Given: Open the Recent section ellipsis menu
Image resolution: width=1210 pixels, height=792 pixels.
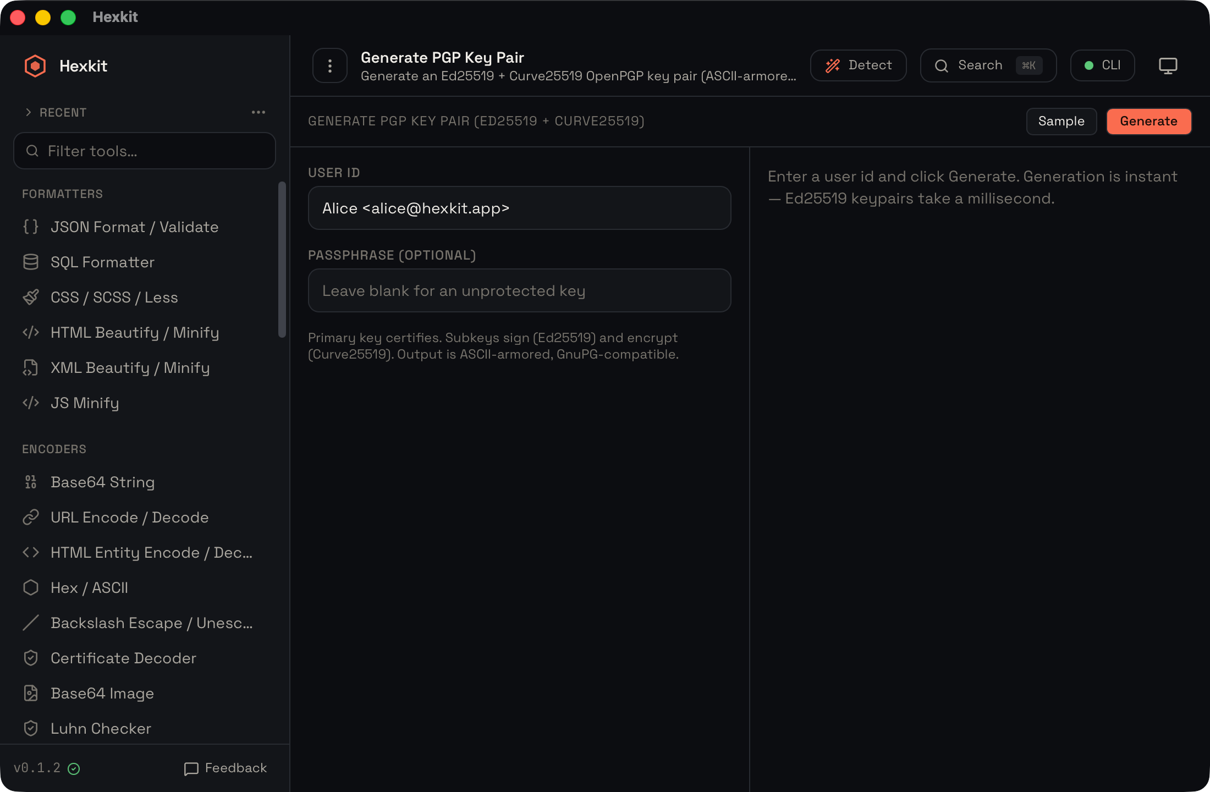Looking at the screenshot, I should [x=258, y=112].
